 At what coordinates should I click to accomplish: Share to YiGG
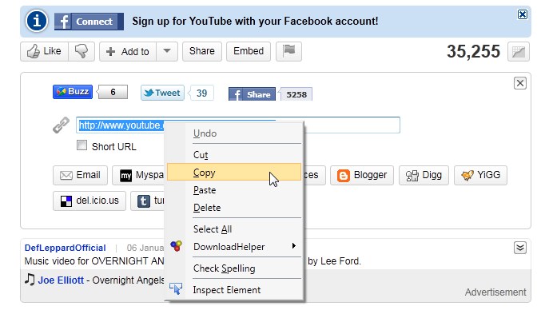(x=480, y=175)
